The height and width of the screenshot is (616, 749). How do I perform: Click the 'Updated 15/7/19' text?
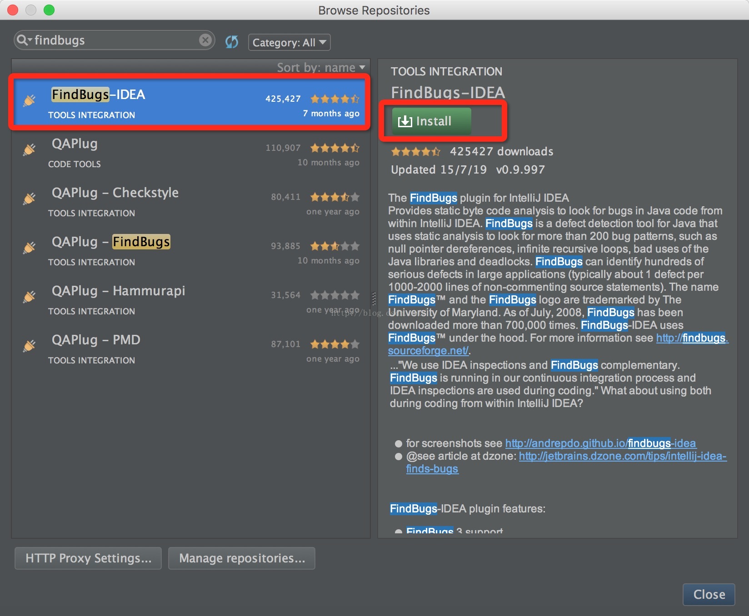pyautogui.click(x=439, y=169)
